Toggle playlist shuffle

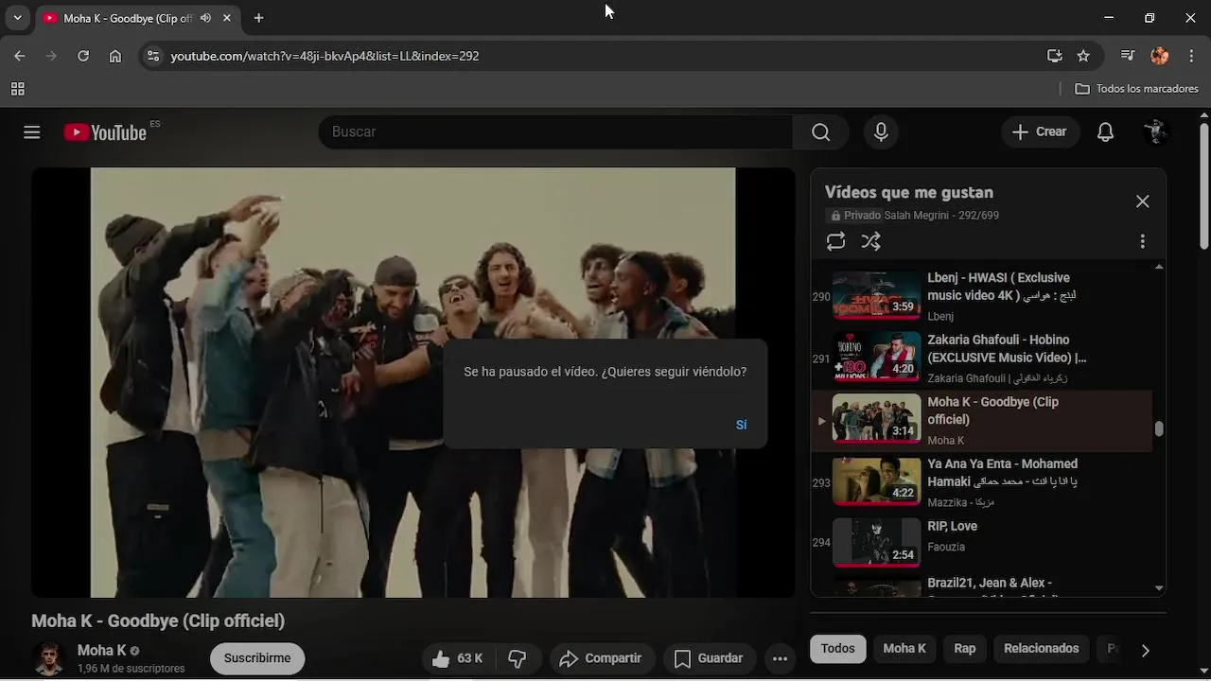click(871, 242)
